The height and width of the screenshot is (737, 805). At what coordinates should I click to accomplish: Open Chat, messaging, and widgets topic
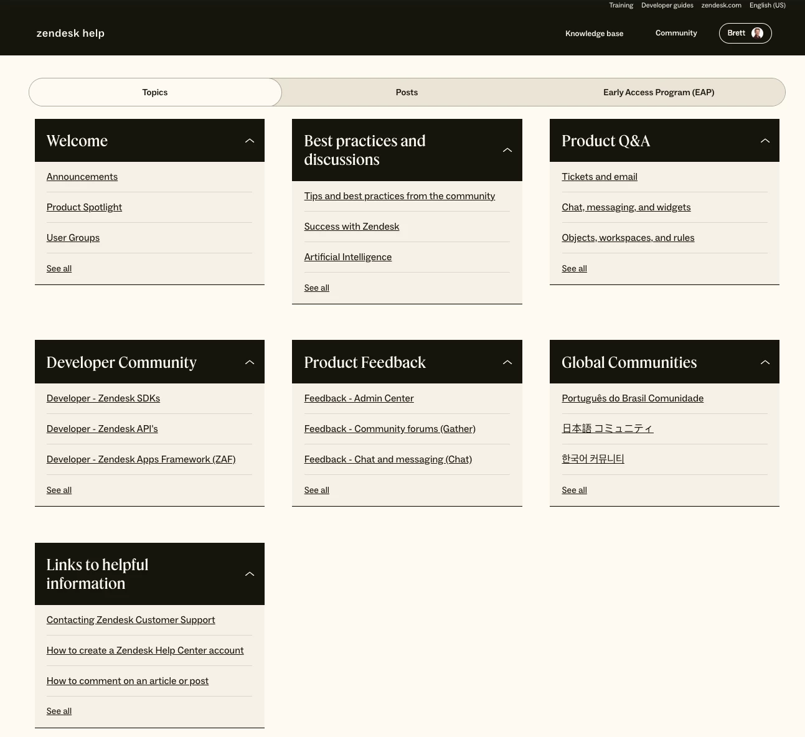tap(626, 207)
